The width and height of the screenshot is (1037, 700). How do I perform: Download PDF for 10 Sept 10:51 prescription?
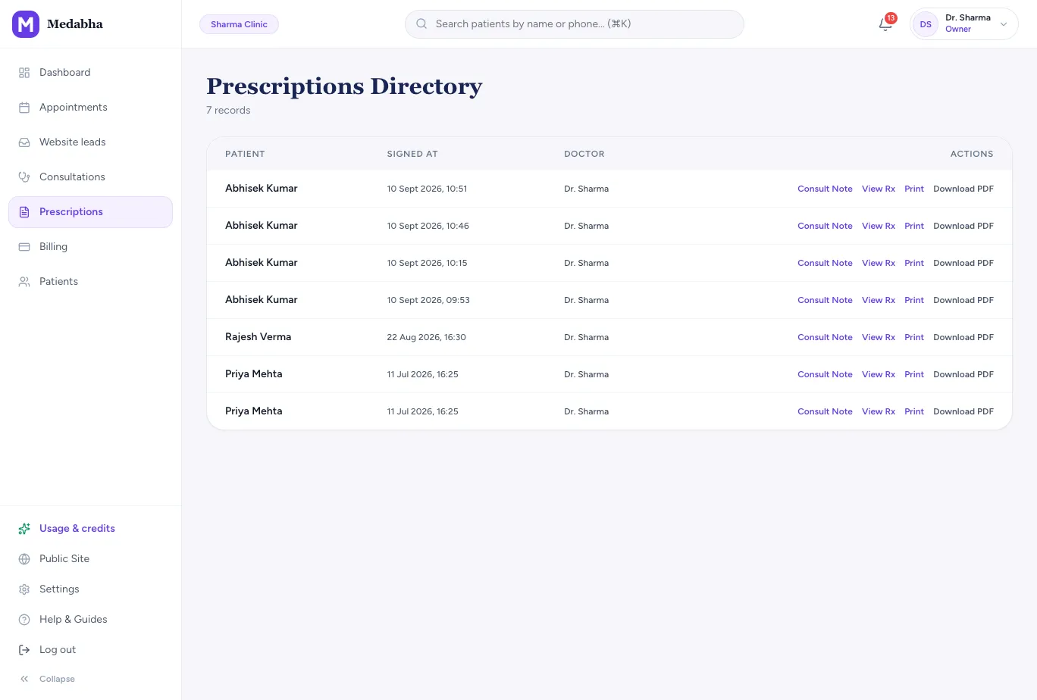[x=963, y=189]
